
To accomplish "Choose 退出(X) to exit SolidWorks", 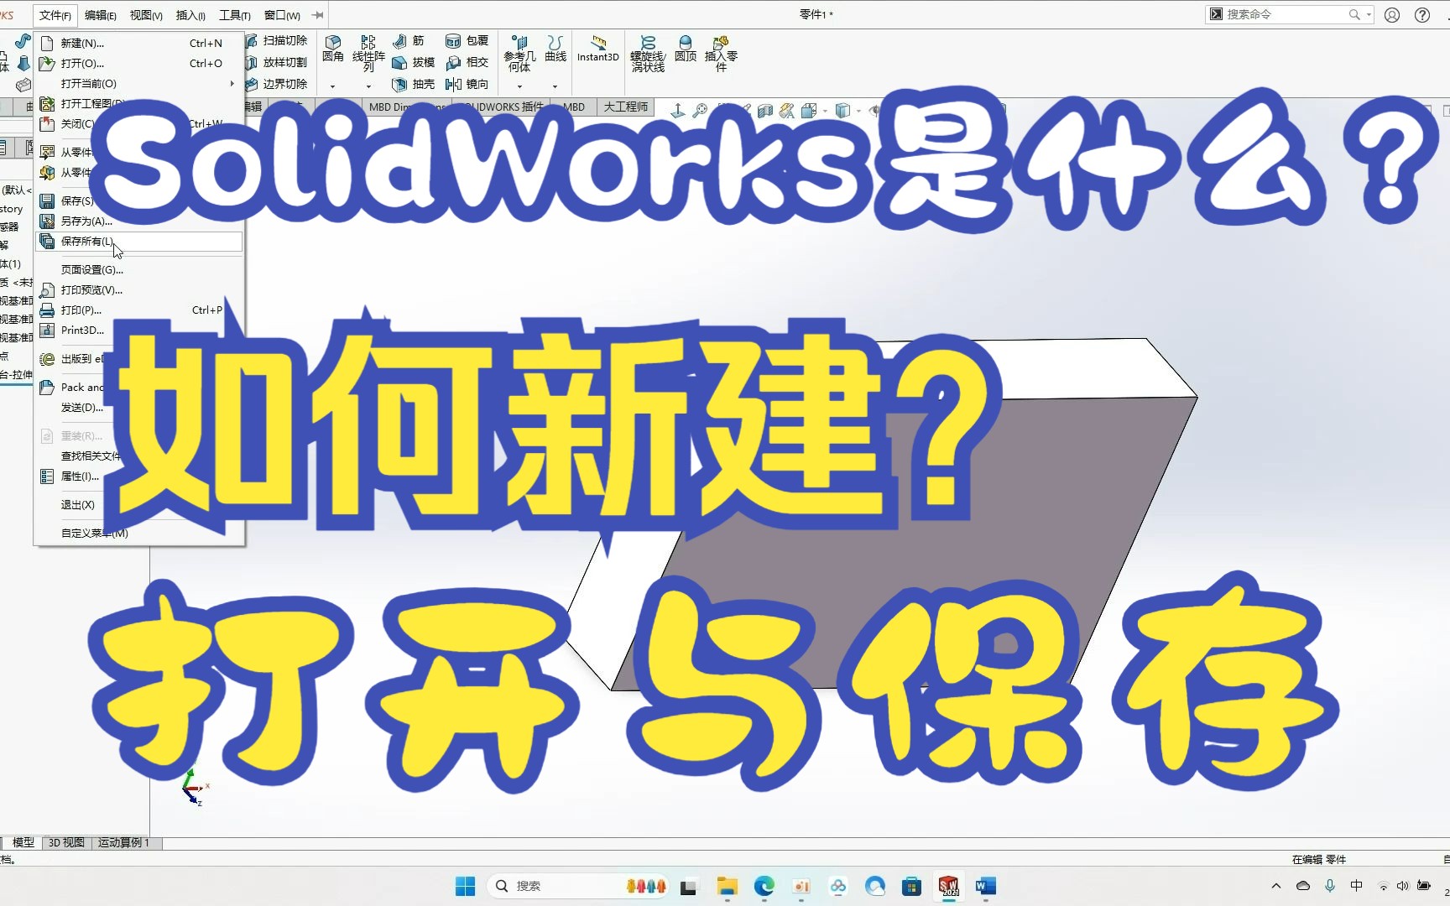I will (78, 504).
